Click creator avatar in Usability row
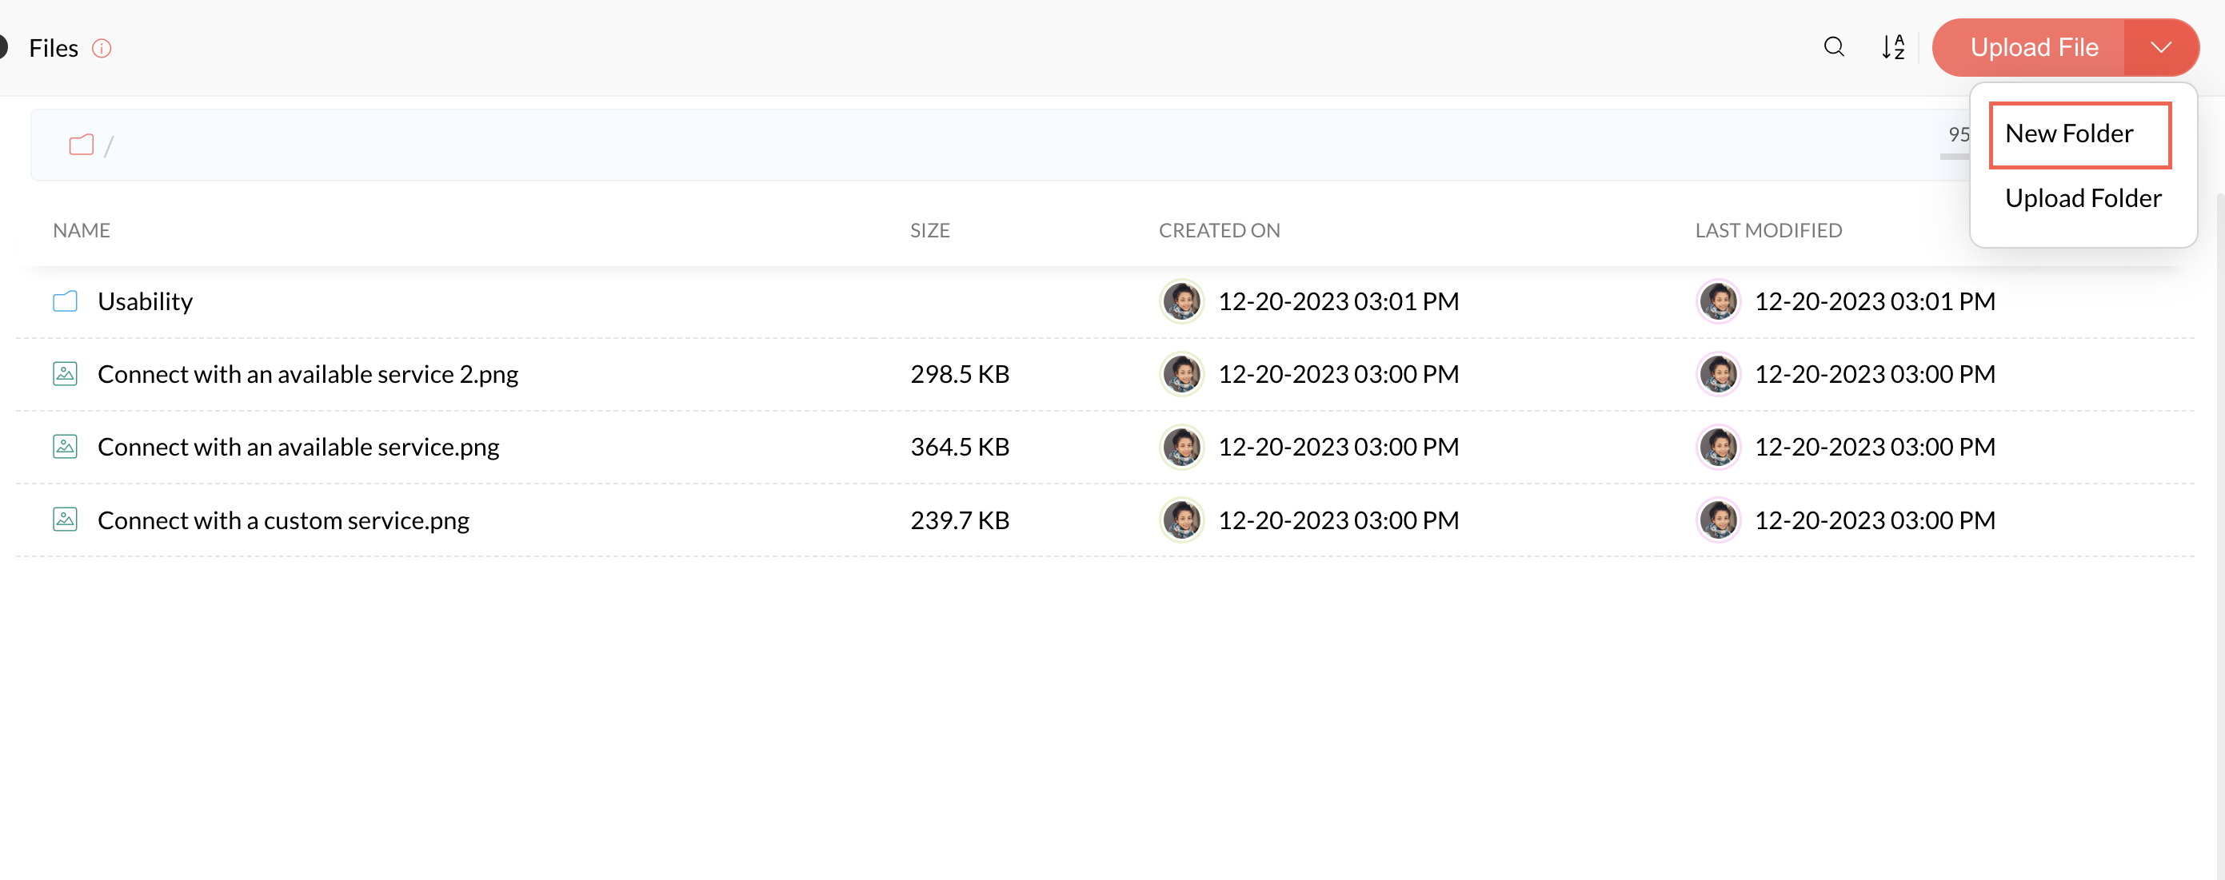The image size is (2225, 880). click(1180, 301)
